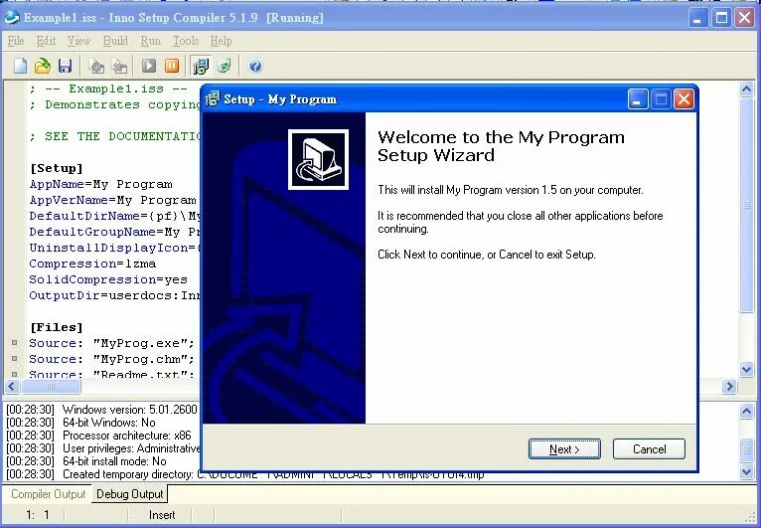Close the Setup - My Program dialog
This screenshot has width=761, height=528.
click(x=684, y=99)
